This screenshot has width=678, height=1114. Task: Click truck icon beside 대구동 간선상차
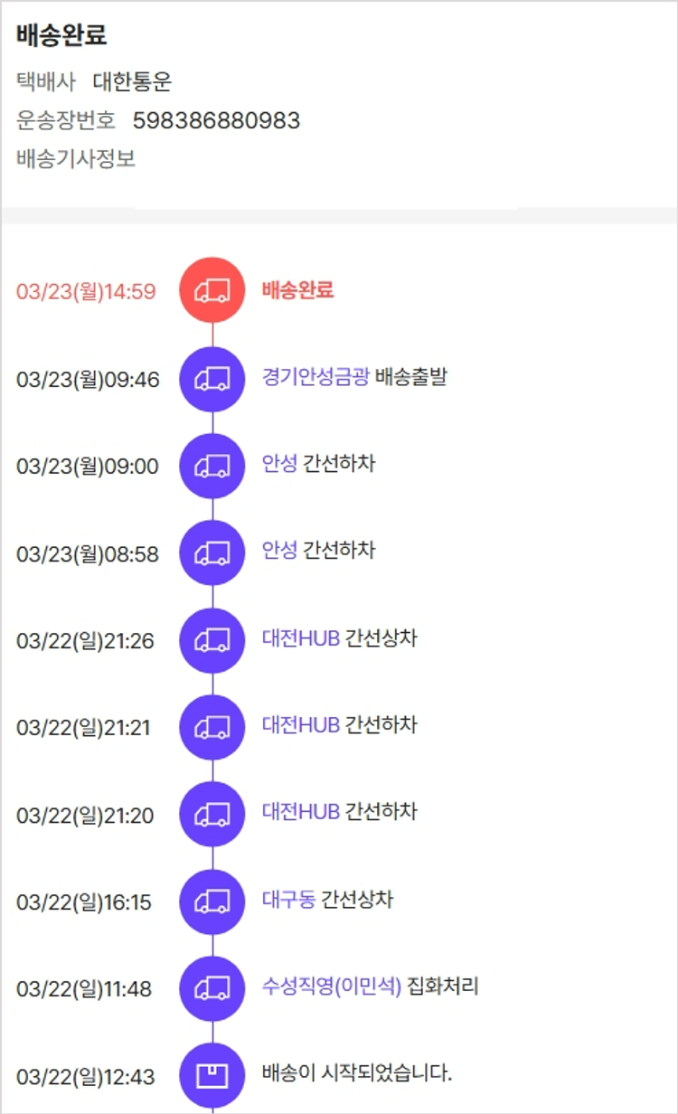point(212,902)
